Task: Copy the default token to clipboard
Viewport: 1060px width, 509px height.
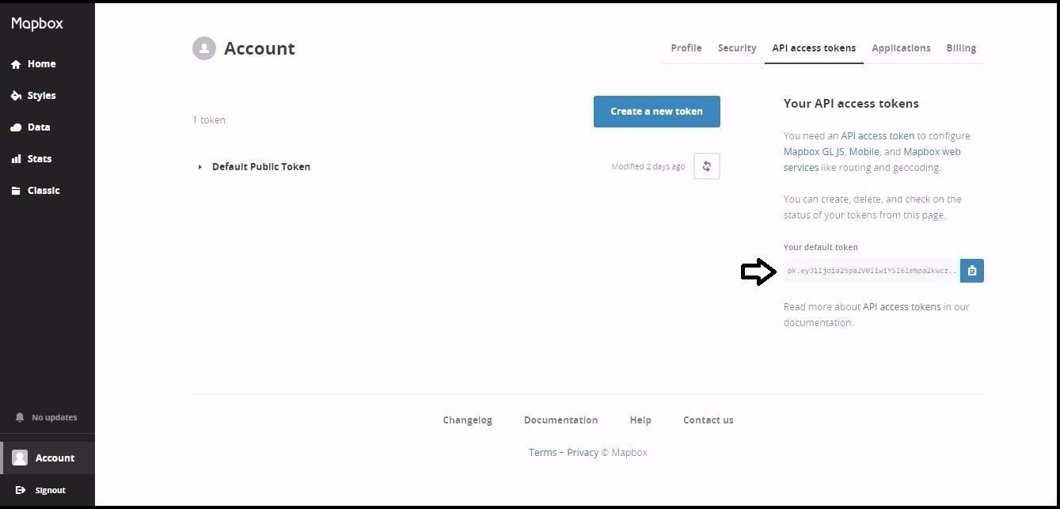Action: (x=972, y=271)
